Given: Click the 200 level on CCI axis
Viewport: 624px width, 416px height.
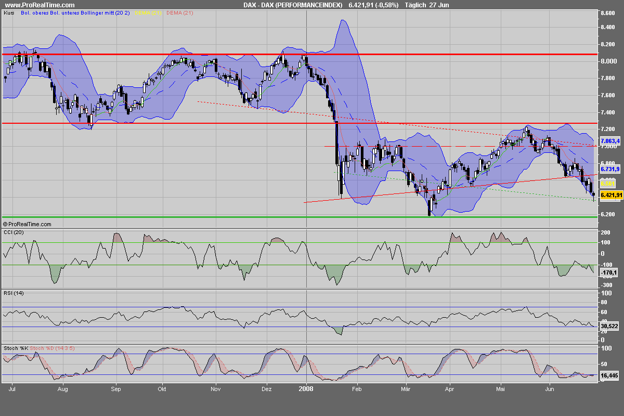Looking at the screenshot, I should [x=606, y=231].
